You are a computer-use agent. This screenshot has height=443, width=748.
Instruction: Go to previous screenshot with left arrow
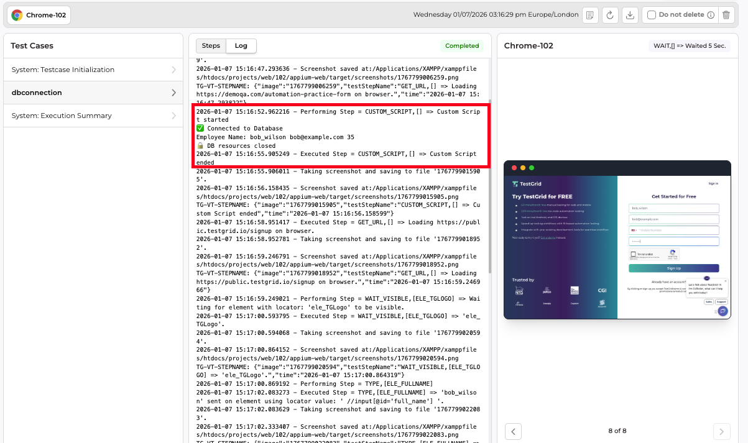pyautogui.click(x=513, y=431)
